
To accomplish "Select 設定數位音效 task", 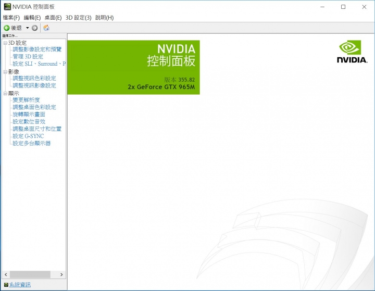I will tap(29, 121).
